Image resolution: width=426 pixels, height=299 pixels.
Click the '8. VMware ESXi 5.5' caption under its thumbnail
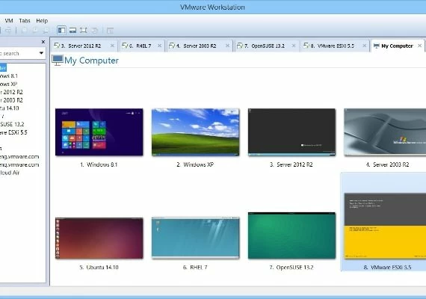pyautogui.click(x=387, y=267)
